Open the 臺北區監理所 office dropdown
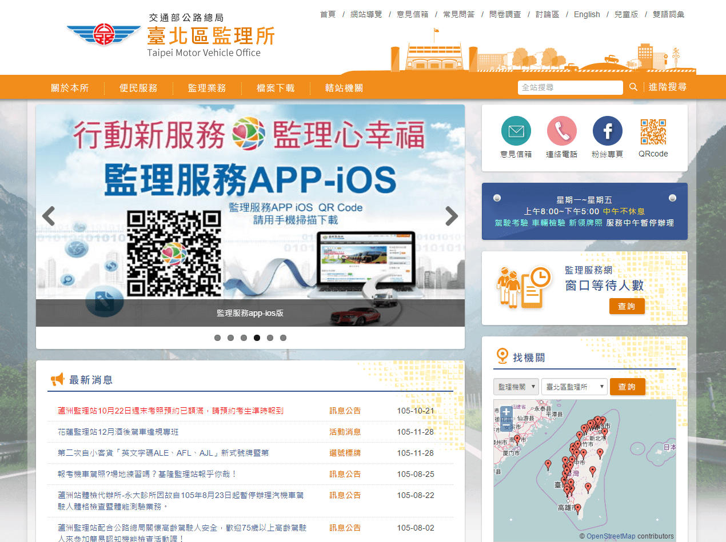726x542 pixels. 574,387
